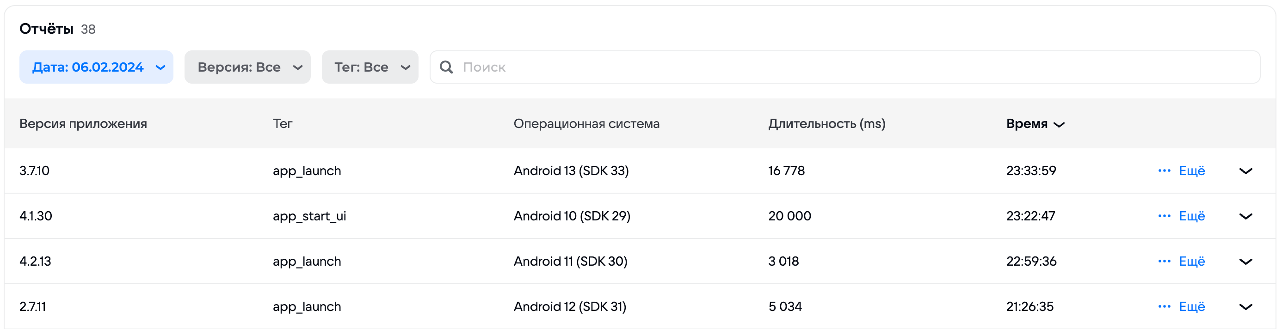Expand the 21:26:35 report row chevron

tap(1245, 307)
